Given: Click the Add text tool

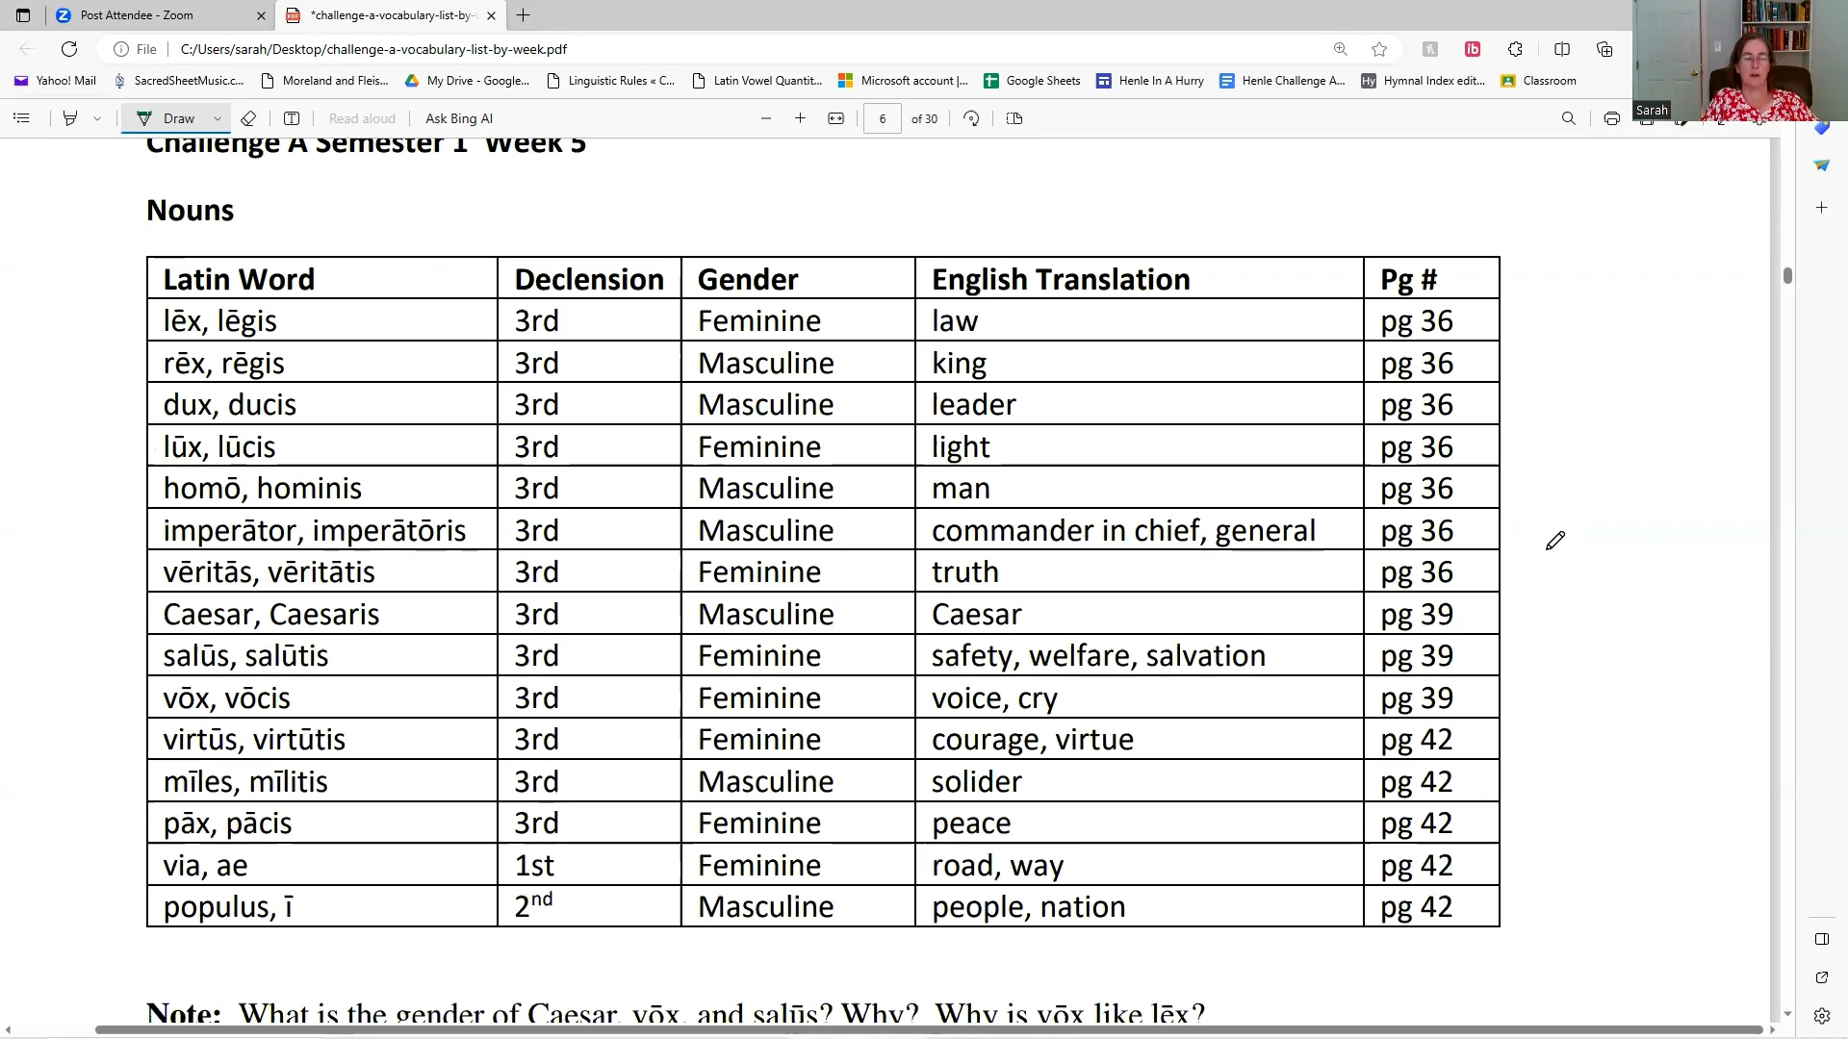Looking at the screenshot, I should click(x=292, y=118).
